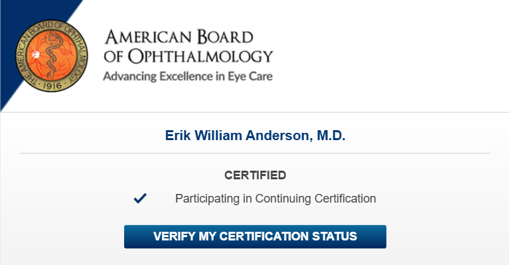This screenshot has height=265, width=509.
Task: Click the CERTIFIED status heading
Action: click(255, 175)
